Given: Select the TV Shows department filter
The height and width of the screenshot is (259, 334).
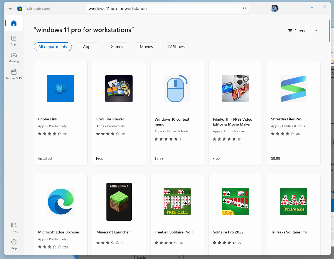Looking at the screenshot, I should coord(176,47).
